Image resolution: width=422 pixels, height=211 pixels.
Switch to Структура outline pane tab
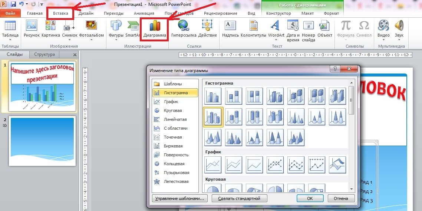(44, 54)
